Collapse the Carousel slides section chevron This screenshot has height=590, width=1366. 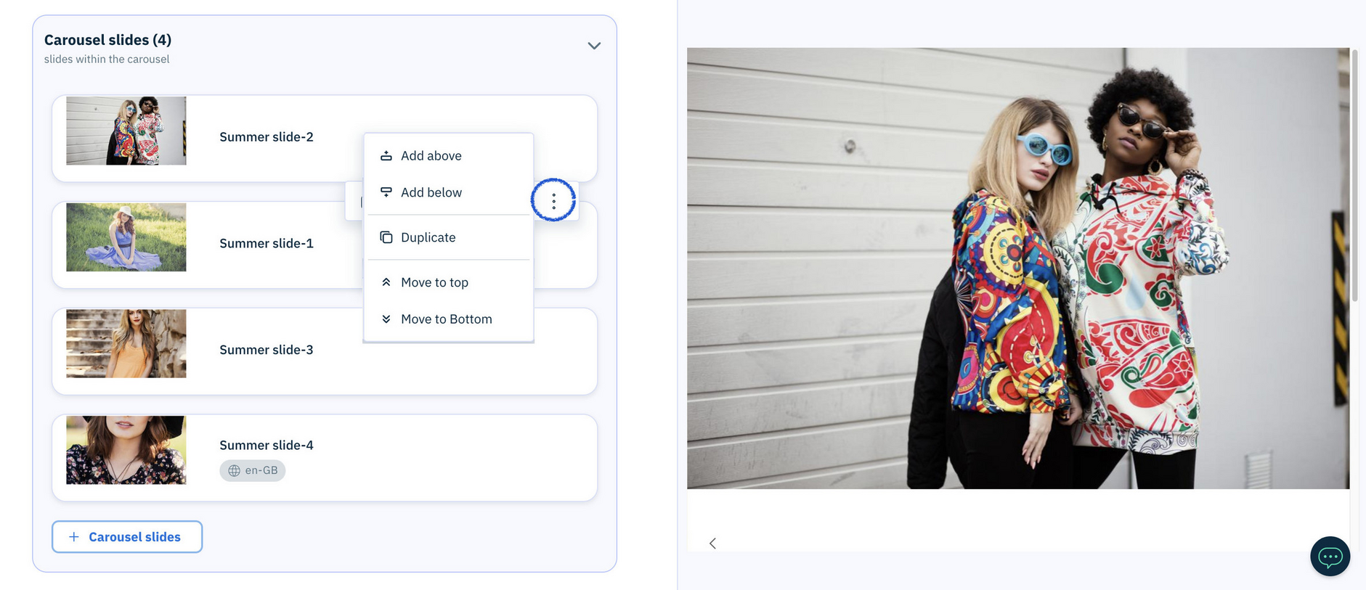click(594, 46)
